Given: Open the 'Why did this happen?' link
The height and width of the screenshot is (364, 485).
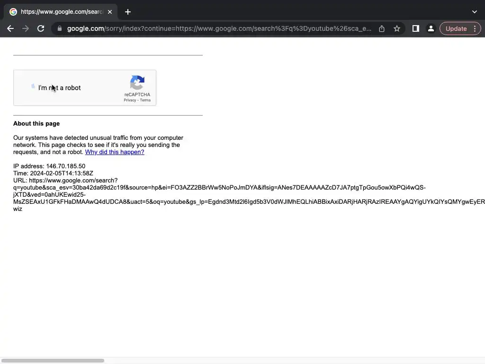Looking at the screenshot, I should tap(115, 152).
